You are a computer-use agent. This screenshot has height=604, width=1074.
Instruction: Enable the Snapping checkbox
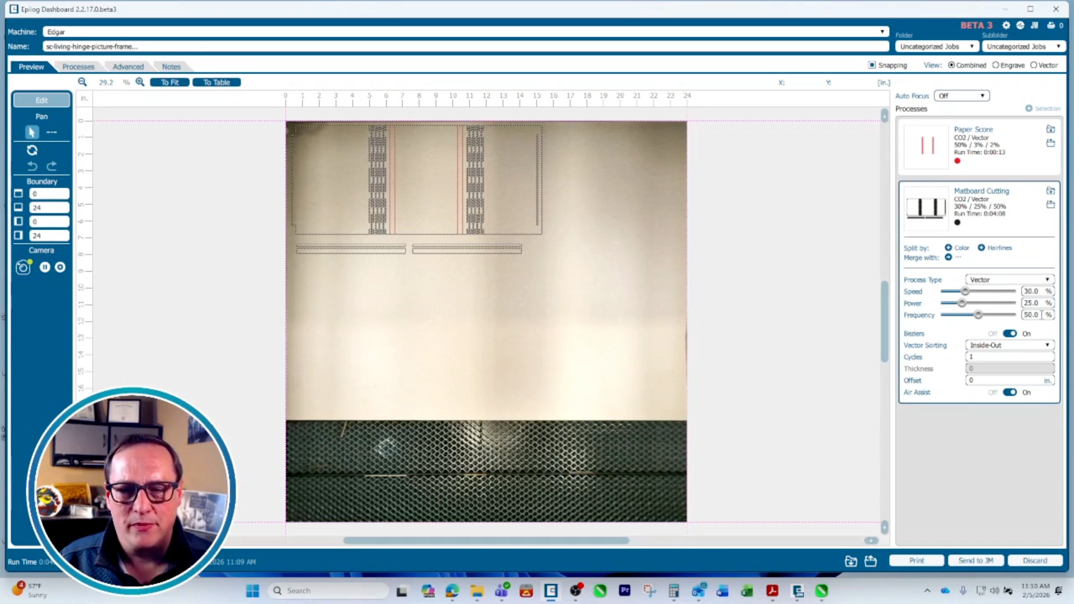[x=872, y=65]
